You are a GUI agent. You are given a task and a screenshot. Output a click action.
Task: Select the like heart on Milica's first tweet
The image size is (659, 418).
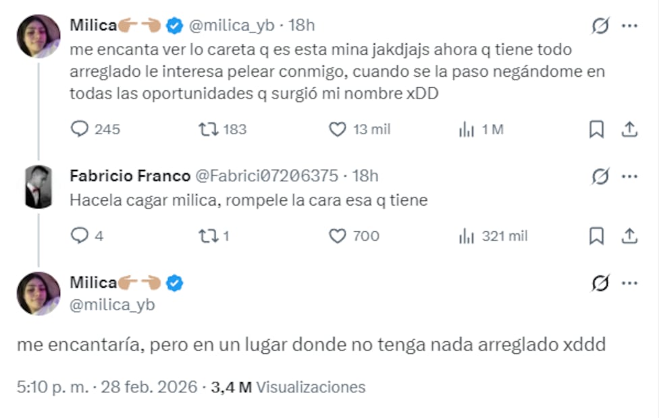pyautogui.click(x=337, y=129)
